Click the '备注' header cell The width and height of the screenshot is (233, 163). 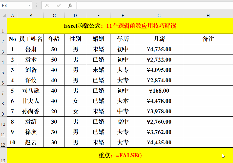pos(208,39)
